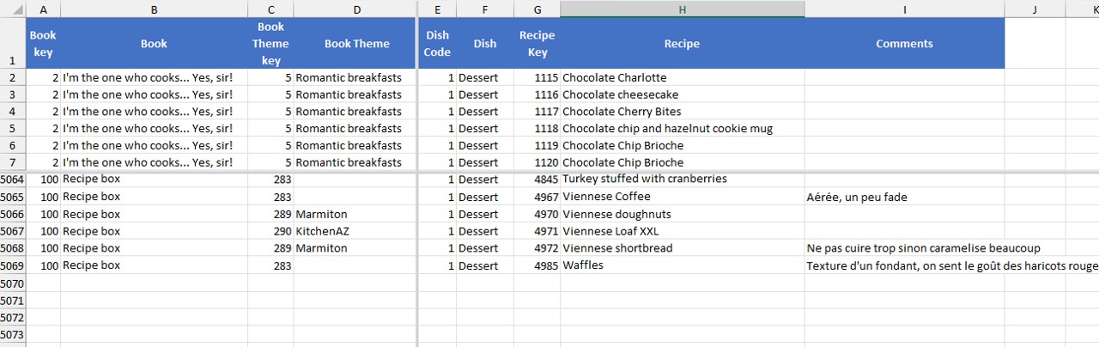This screenshot has height=347, width=1099.
Task: Click row 5070 header number
Action: (x=13, y=283)
